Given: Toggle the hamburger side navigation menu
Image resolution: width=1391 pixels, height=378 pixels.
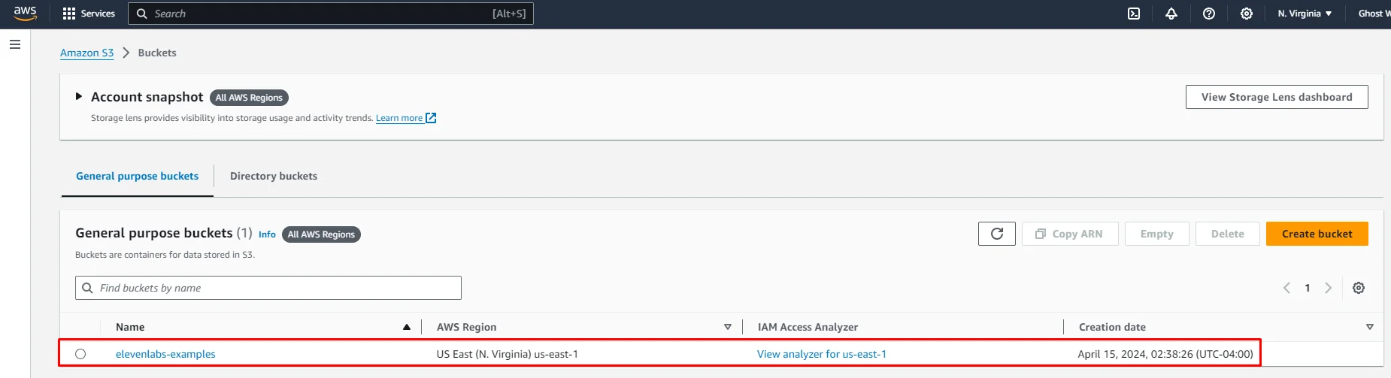Looking at the screenshot, I should (x=14, y=45).
